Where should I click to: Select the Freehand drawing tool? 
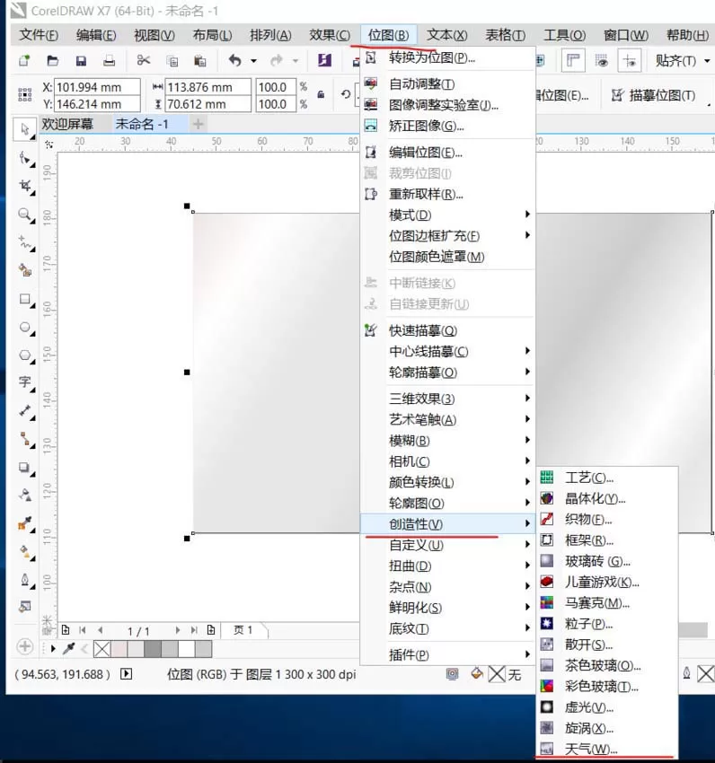(24, 241)
